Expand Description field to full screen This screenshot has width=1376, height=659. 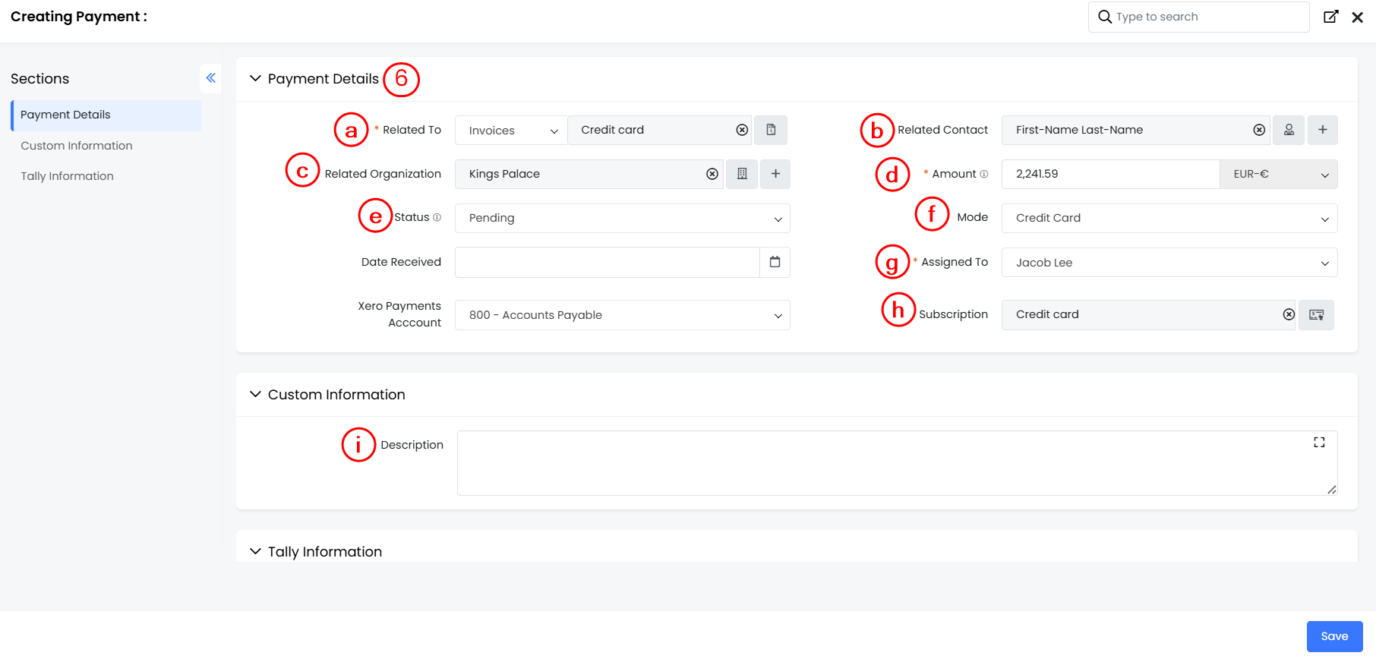click(x=1319, y=443)
